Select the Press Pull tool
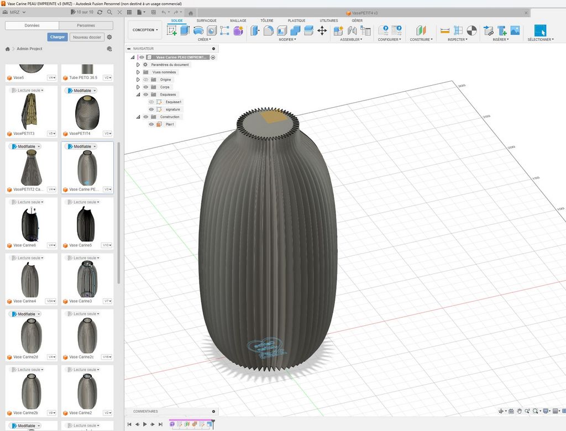Viewport: 566px width, 431px height. coord(255,30)
